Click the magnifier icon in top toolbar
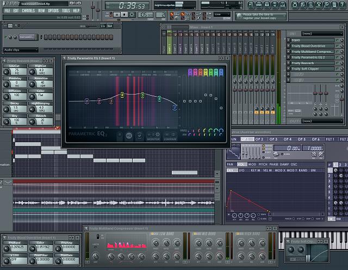 326,5
